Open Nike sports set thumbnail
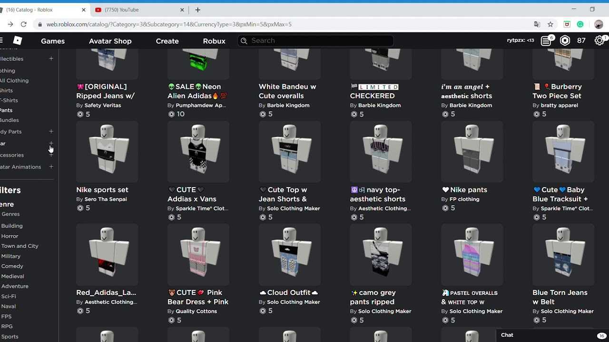 107,152
